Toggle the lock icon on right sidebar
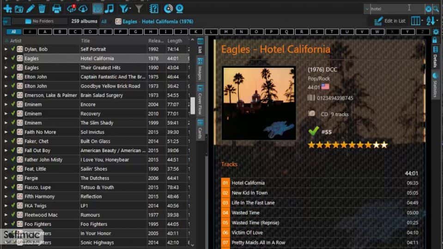The width and height of the screenshot is (443, 249). pyautogui.click(x=435, y=40)
